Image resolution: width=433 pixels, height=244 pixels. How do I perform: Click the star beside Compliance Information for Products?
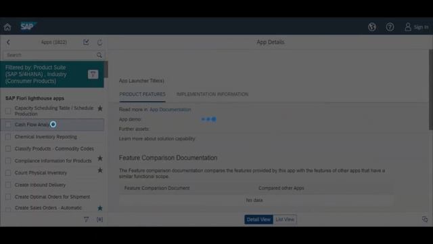point(100,158)
